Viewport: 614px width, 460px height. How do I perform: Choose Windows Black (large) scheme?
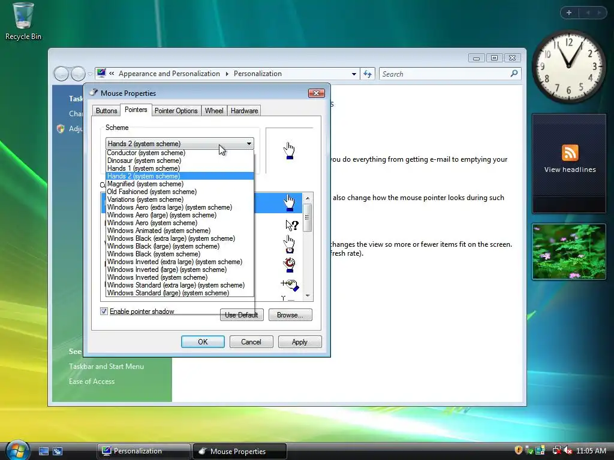(x=180, y=246)
